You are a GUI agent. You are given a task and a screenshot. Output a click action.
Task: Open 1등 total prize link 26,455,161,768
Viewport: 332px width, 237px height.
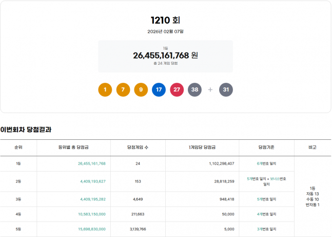(x=92, y=163)
